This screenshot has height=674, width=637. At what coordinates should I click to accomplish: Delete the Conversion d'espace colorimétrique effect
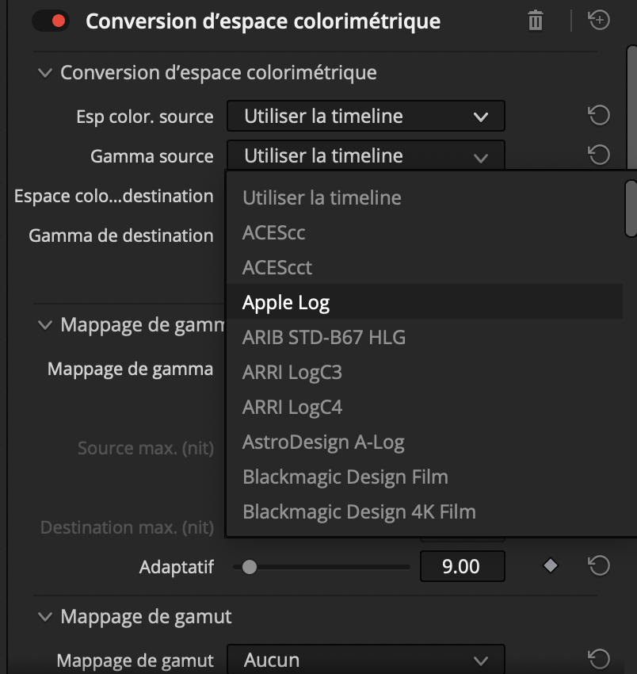pyautogui.click(x=536, y=21)
